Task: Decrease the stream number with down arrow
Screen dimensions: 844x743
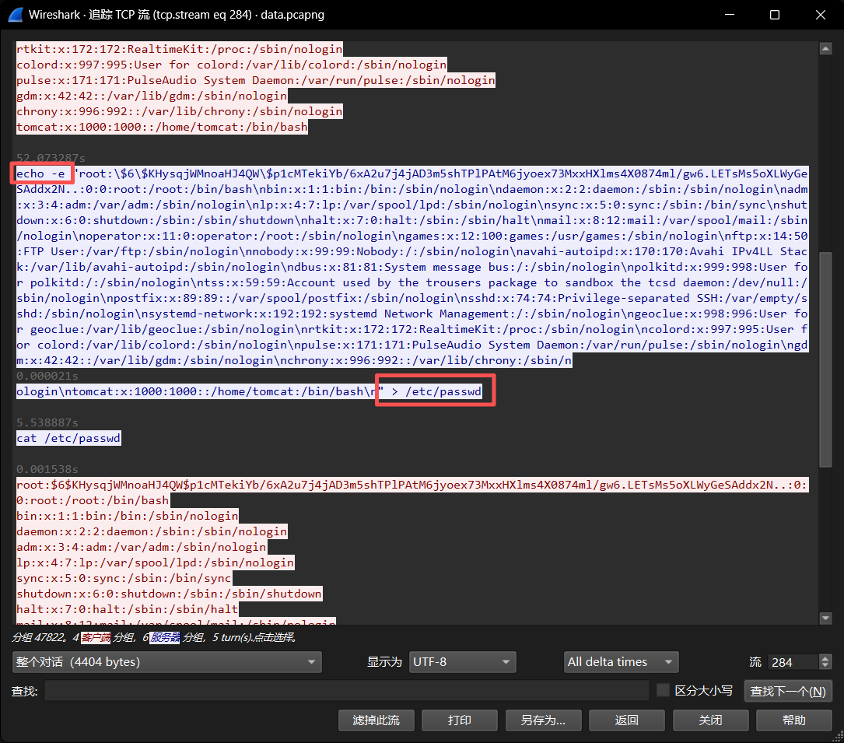Action: pos(825,666)
